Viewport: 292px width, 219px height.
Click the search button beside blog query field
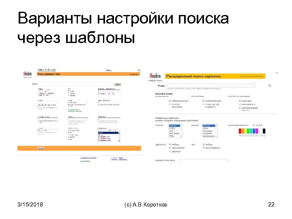point(118,84)
